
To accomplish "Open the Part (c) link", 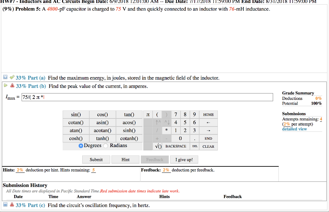I will click(x=31, y=205).
